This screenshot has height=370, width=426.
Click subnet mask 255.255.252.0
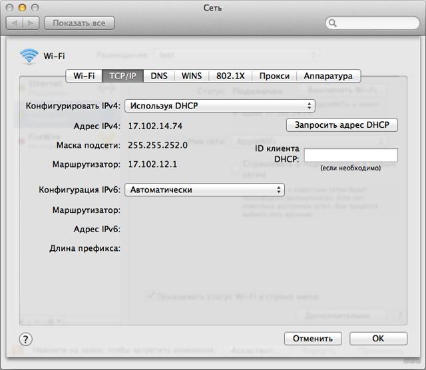point(158,145)
